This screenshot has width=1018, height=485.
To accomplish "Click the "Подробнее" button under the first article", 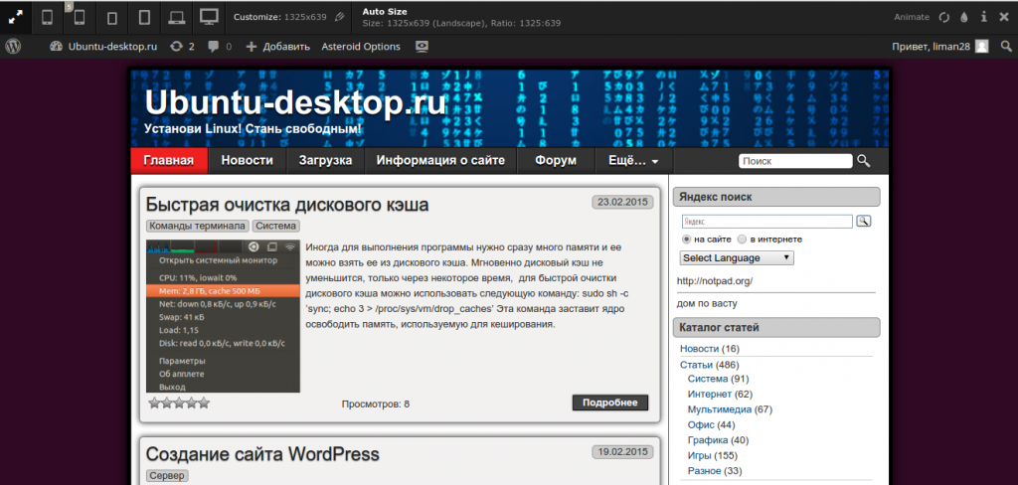I will pos(609,403).
